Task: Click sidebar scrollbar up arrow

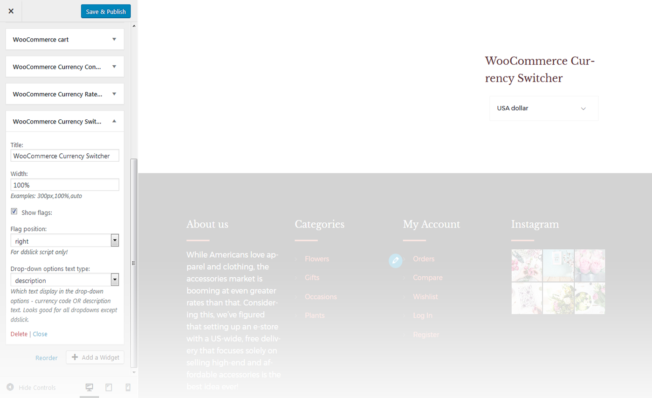Action: click(134, 26)
